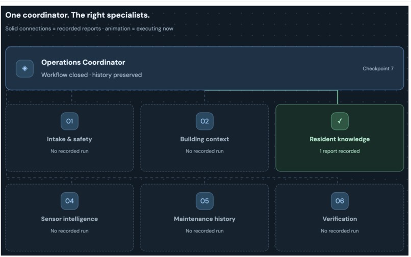
Task: Click "No recorded run" under Building context
Action: tap(204, 151)
